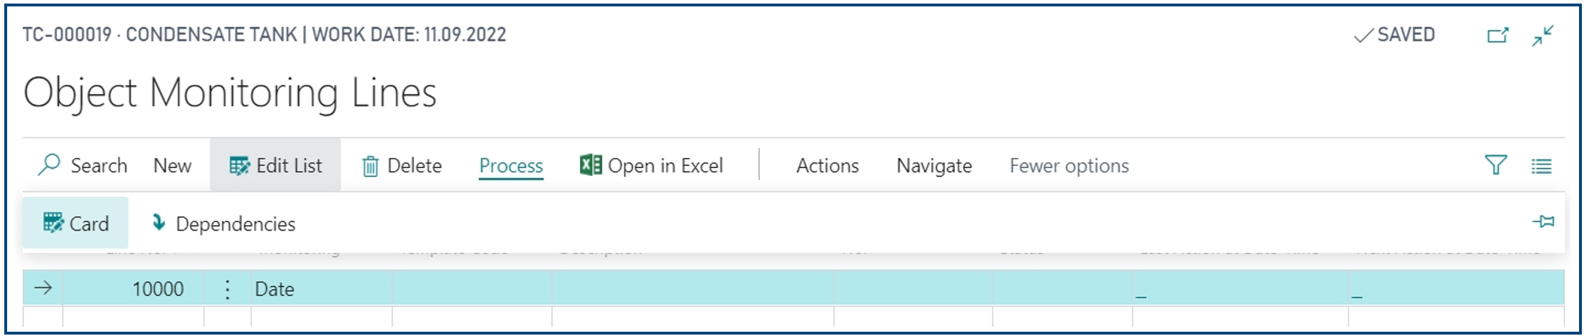
Task: Toggle the list view layout icon
Action: 1541,166
